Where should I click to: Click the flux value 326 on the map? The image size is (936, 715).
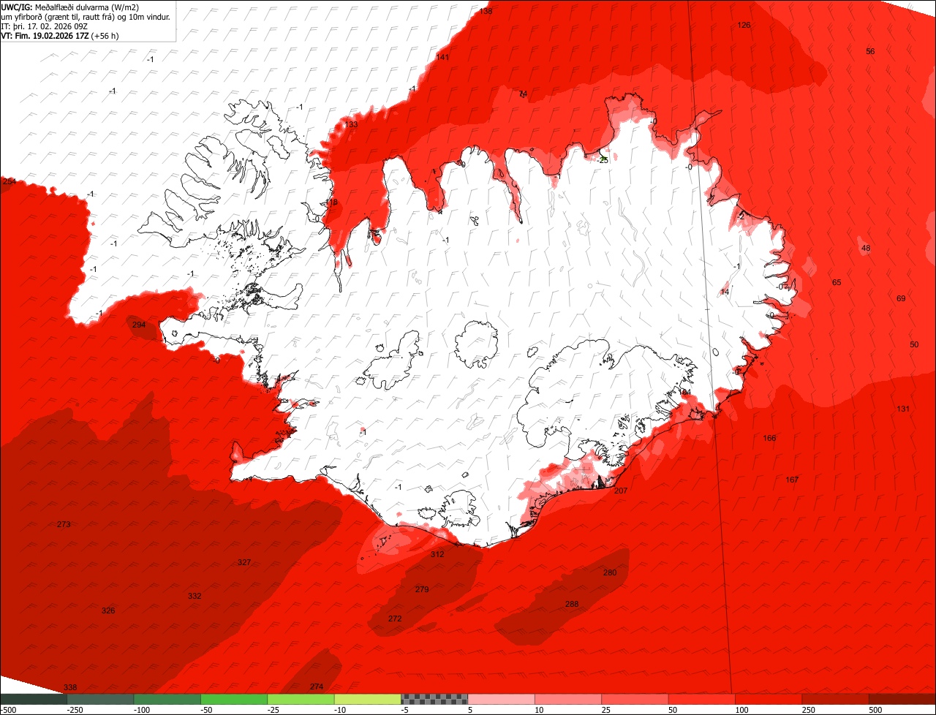click(108, 610)
